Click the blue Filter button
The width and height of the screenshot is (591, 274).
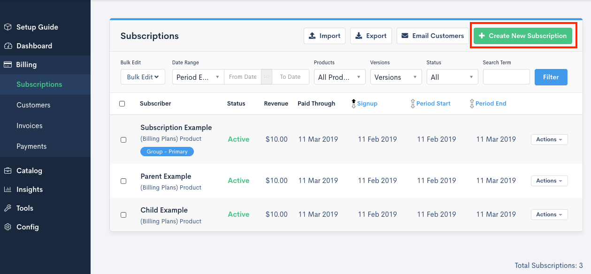[551, 77]
